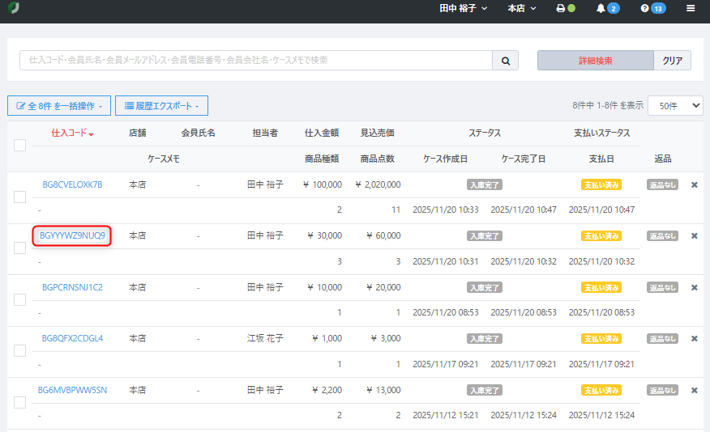Image resolution: width=710 pixels, height=432 pixels.
Task: Open the 本店 store selector dropdown
Action: tap(522, 9)
